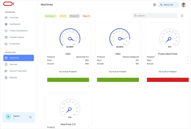Click the user avatar photo
Screen dimensions: 191x129
(183, 5)
